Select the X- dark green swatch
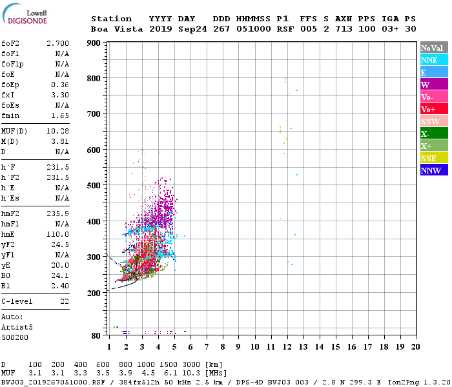452x387 pixels. (x=434, y=134)
